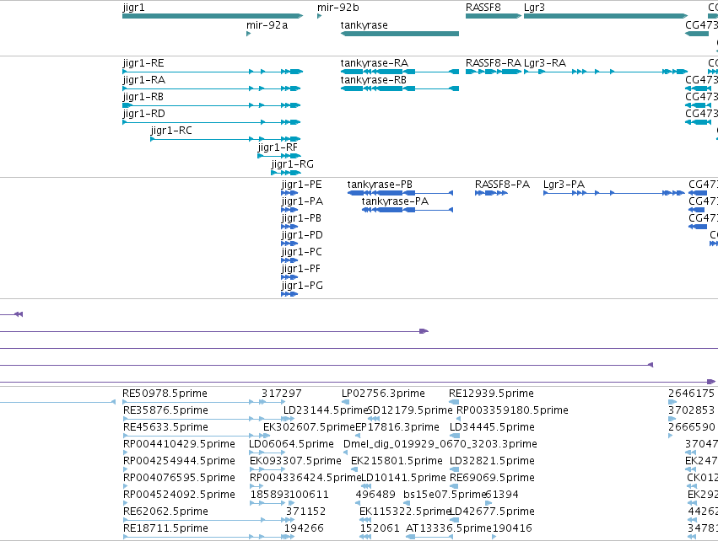
Task: Select the RASSF8-RA transcript
Action: tap(494, 72)
